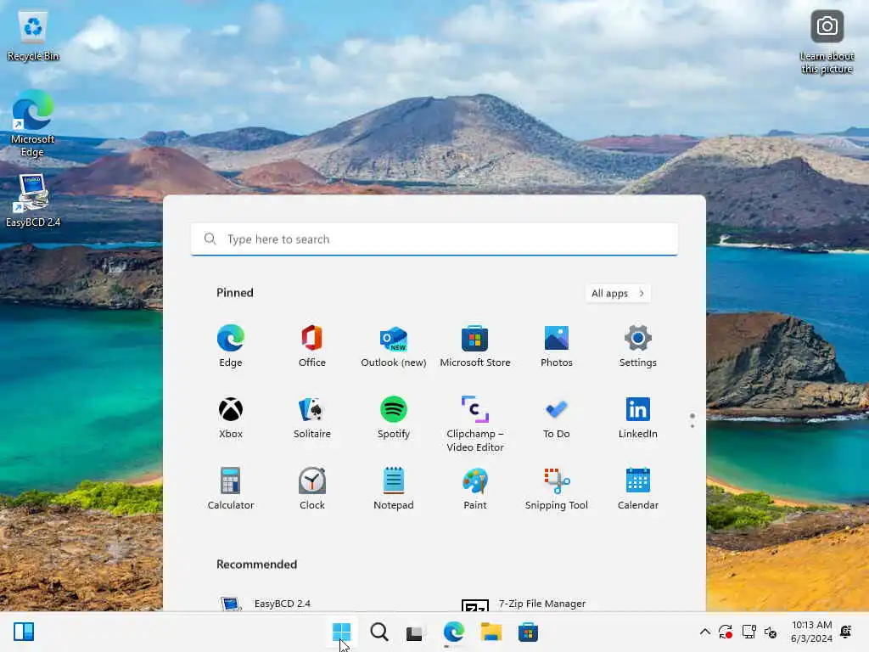This screenshot has height=652, width=869.
Task: Open taskbar Search magnifier
Action: click(379, 632)
